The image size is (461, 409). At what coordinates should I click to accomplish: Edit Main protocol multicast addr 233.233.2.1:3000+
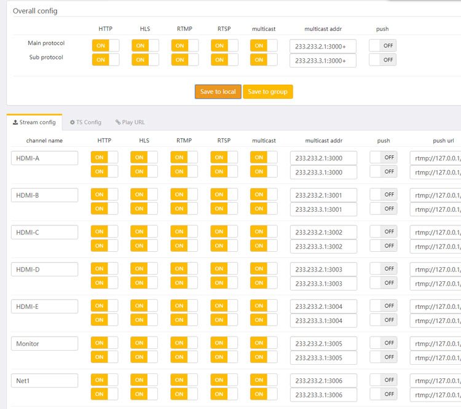(x=323, y=47)
